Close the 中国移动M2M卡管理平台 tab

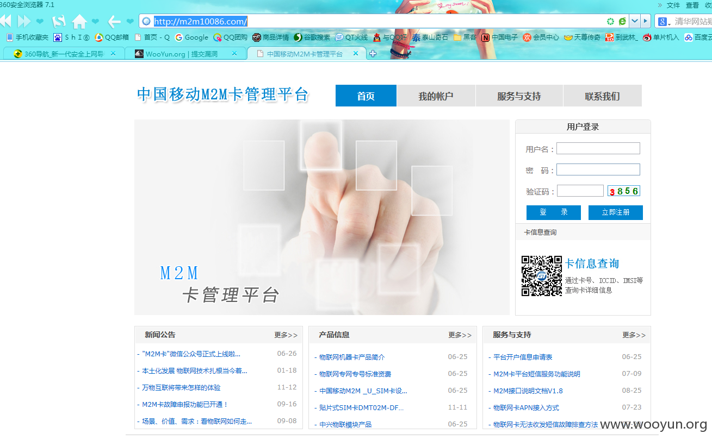tap(356, 54)
